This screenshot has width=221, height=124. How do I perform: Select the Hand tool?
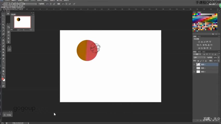click(3, 71)
